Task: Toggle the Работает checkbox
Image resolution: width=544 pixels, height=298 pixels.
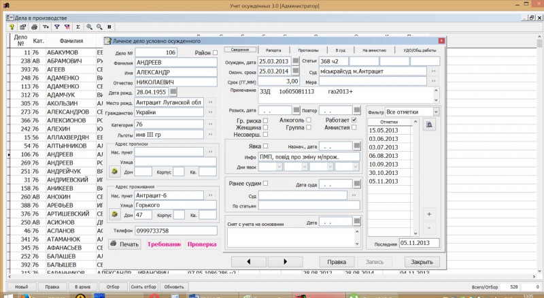Action: [354, 120]
